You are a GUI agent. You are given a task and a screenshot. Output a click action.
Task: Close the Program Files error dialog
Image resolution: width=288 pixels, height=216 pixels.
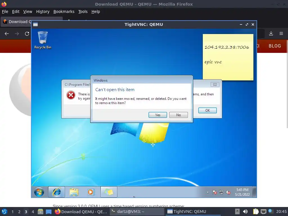[215, 84]
